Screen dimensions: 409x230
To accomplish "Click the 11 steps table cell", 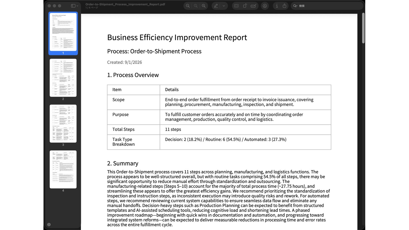I will [245, 129].
